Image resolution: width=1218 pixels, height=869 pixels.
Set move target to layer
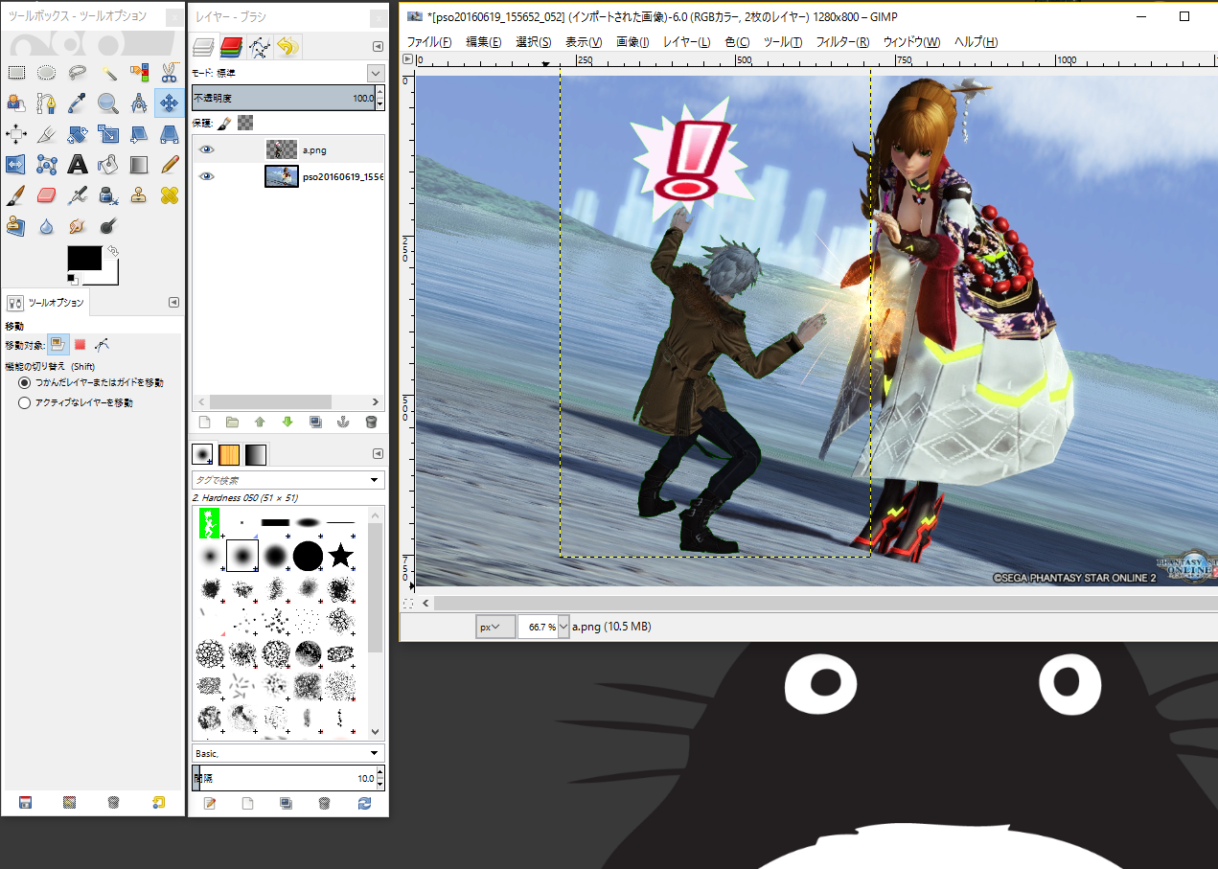pyautogui.click(x=57, y=343)
